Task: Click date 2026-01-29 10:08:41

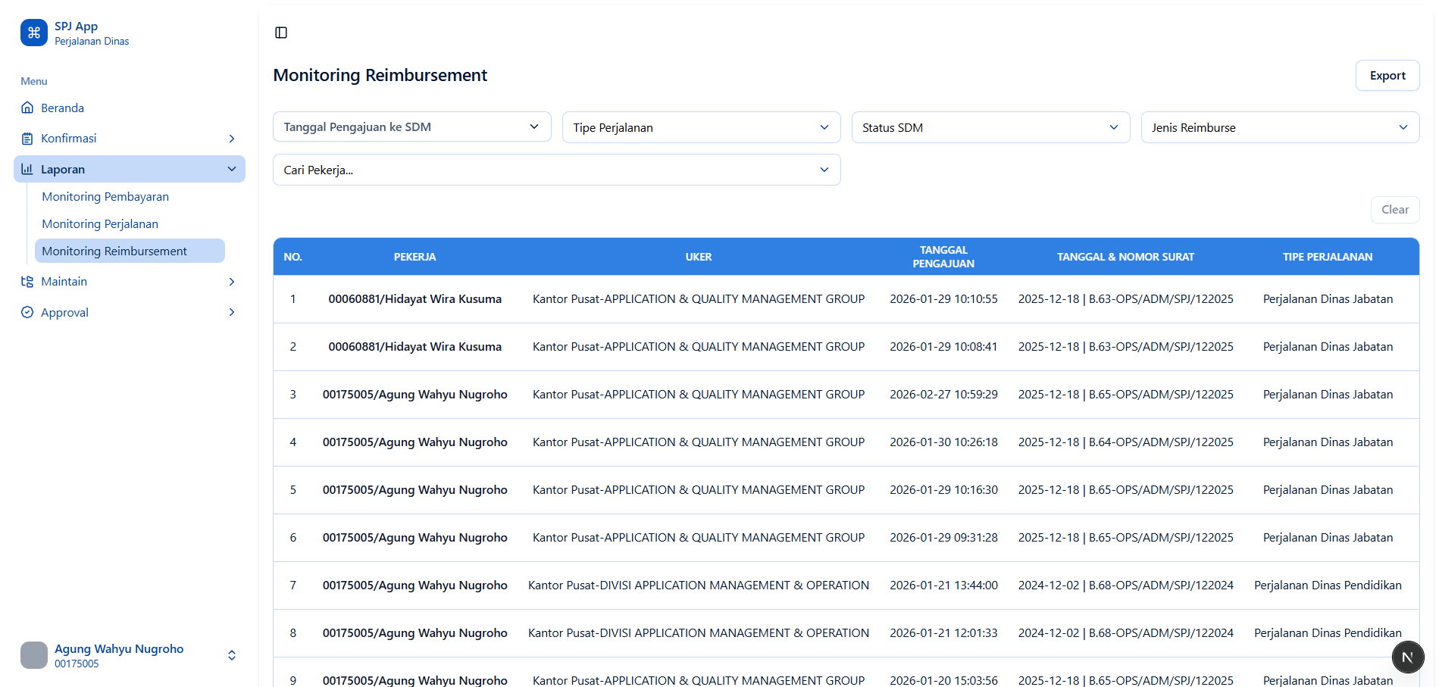Action: [x=943, y=347]
